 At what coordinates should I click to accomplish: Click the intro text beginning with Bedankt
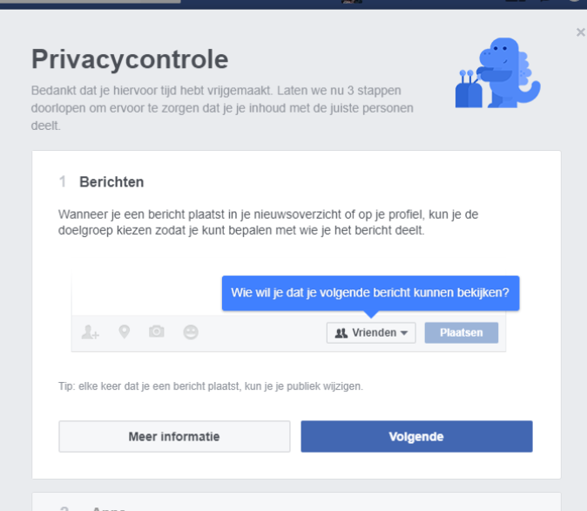[222, 108]
